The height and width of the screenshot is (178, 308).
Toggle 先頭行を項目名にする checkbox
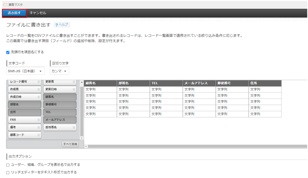8,52
